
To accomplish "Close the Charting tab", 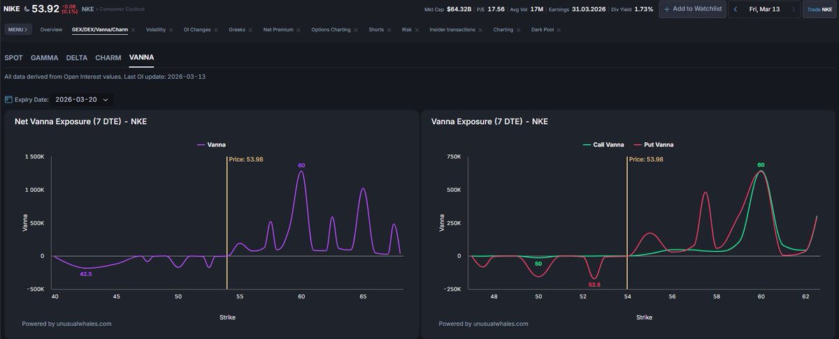I will (519, 30).
